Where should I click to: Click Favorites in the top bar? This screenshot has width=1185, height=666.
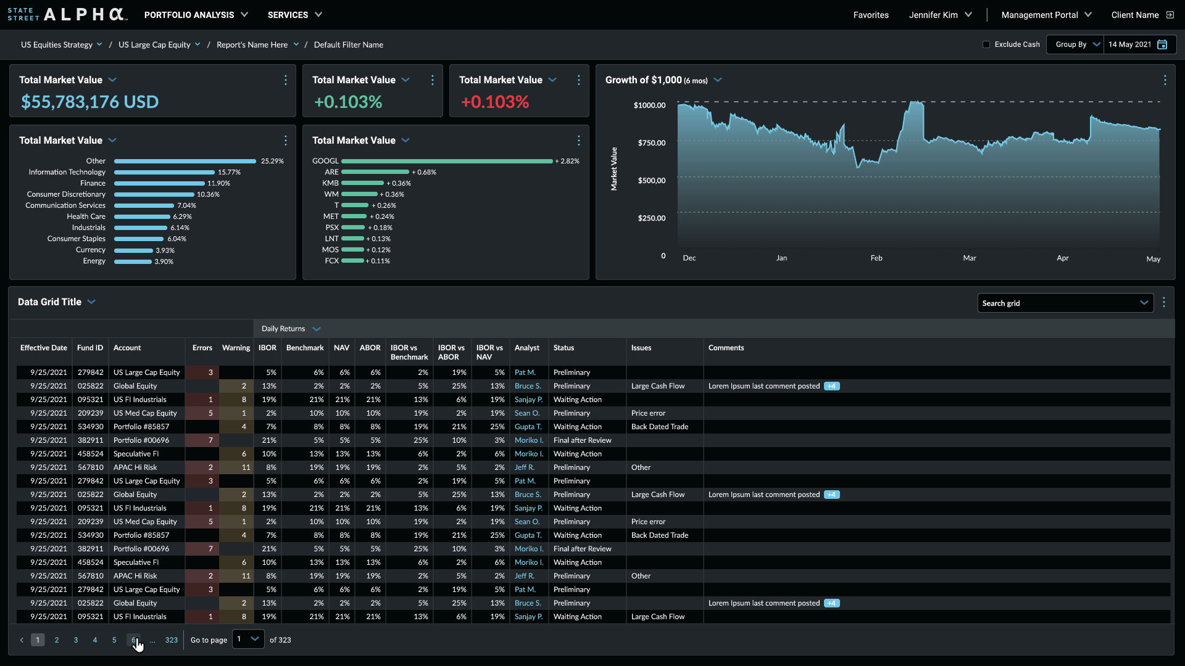tap(871, 15)
